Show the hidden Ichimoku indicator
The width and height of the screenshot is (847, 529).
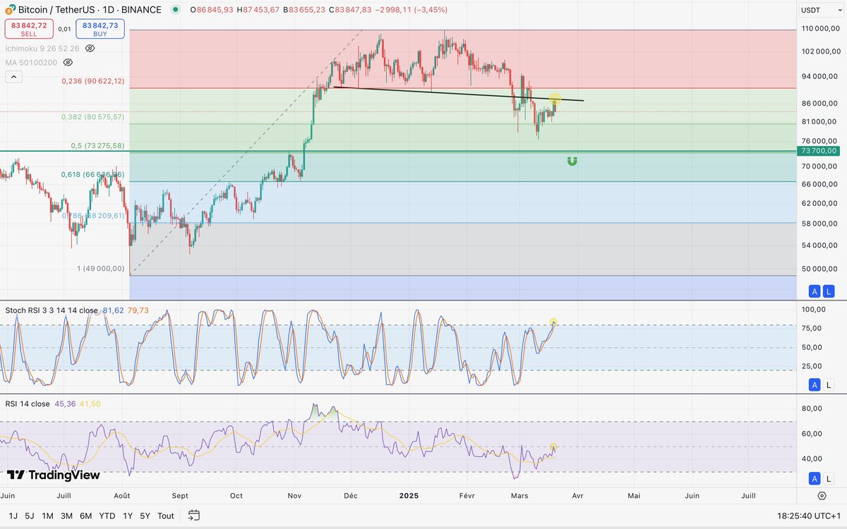click(x=90, y=48)
